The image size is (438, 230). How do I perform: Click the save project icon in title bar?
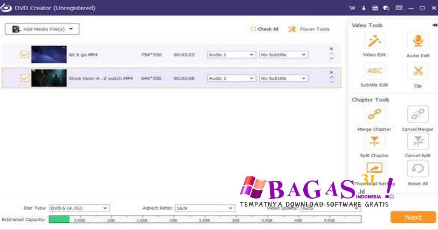click(375, 8)
